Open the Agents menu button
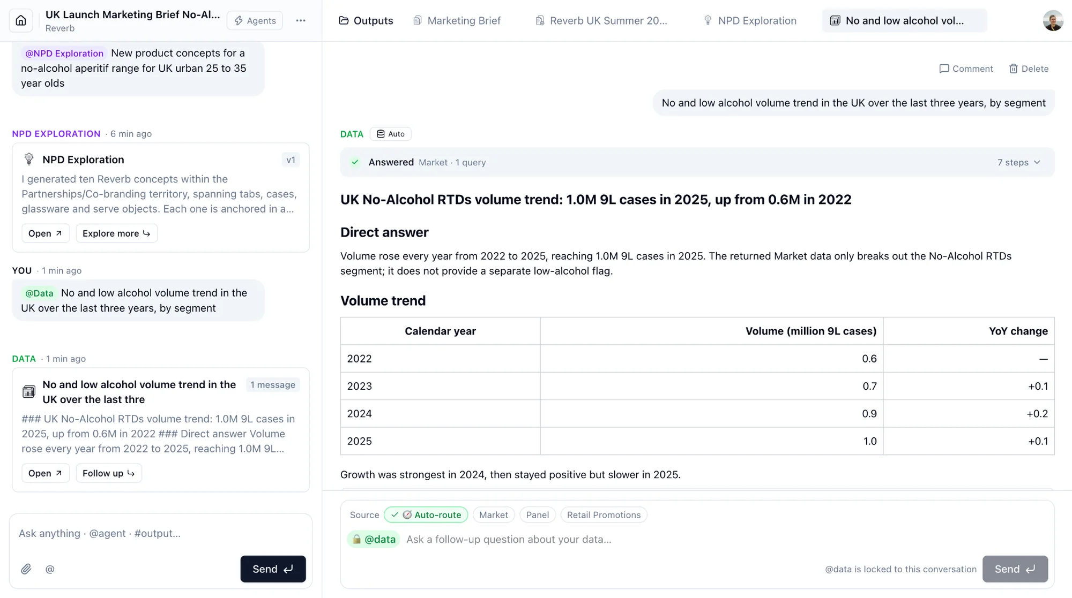Screen dimensions: 1072x598 click(x=255, y=20)
